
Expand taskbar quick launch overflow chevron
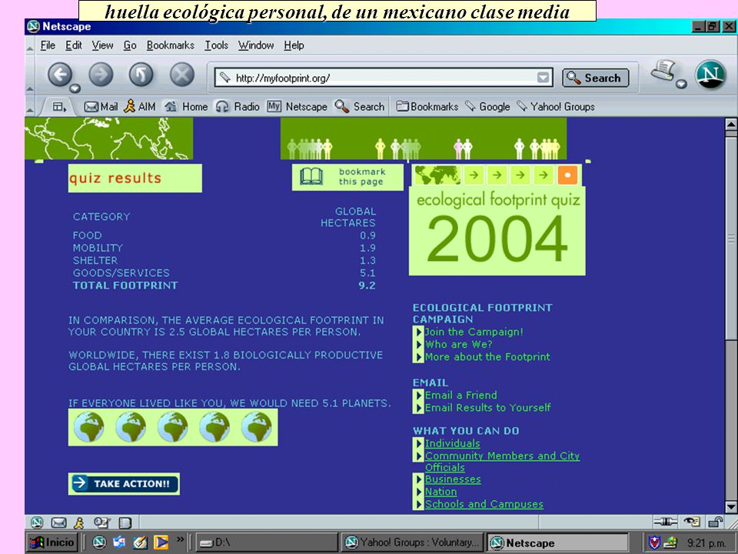pyautogui.click(x=180, y=539)
